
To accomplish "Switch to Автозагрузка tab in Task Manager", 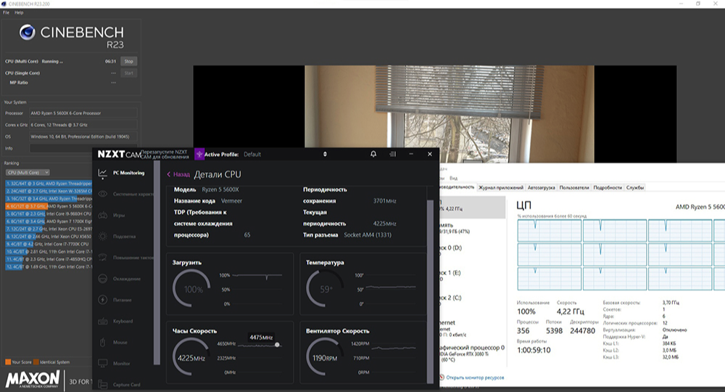I will coord(541,187).
